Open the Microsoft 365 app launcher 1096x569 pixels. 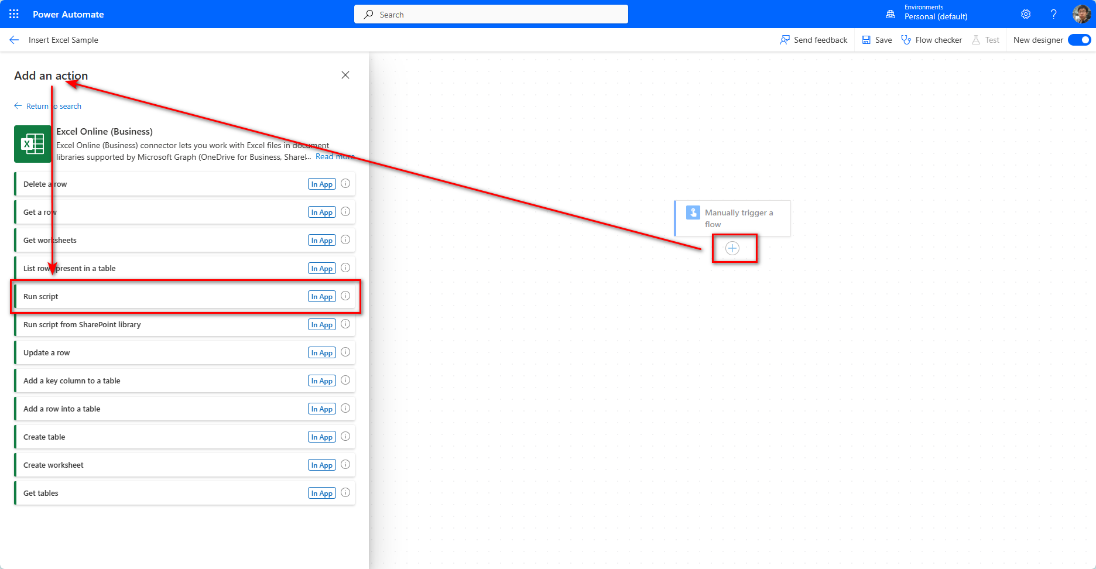coord(13,14)
